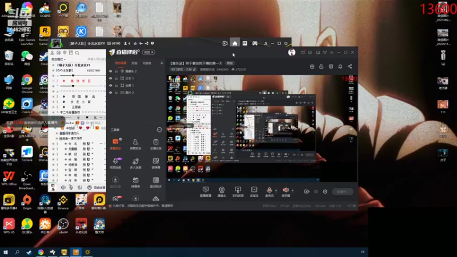Share the live room via share icon
This screenshot has height=257, width=457.
coord(350,66)
